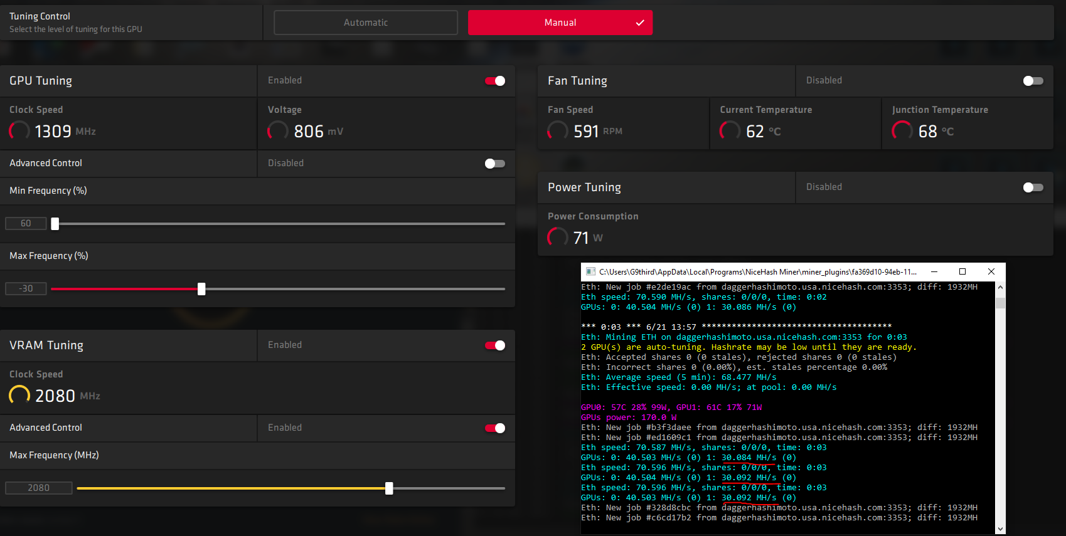Click console scrollbar thumb

(1000, 303)
